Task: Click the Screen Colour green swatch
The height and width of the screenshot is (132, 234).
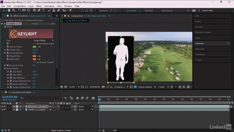Action: click(x=34, y=47)
